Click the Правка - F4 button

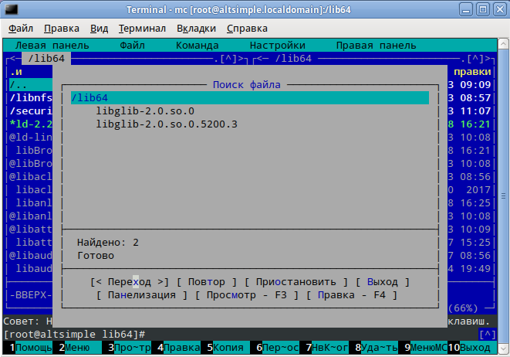(351, 295)
